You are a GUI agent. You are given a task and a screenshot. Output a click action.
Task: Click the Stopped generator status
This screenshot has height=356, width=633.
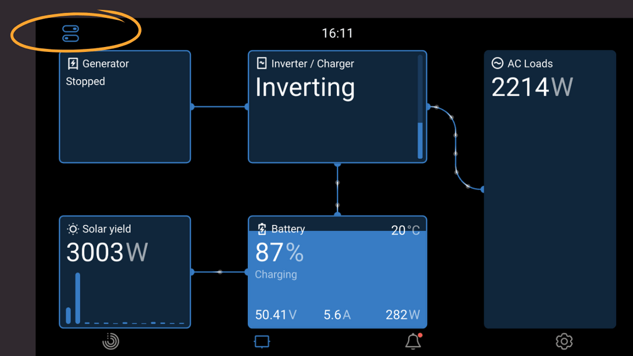tap(85, 81)
